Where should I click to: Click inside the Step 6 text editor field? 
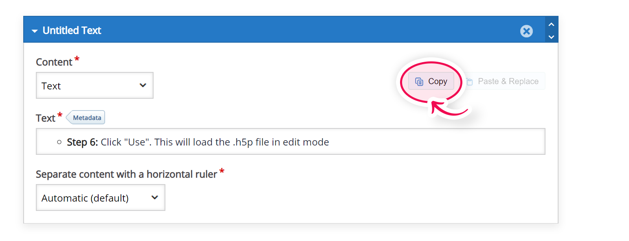(290, 141)
